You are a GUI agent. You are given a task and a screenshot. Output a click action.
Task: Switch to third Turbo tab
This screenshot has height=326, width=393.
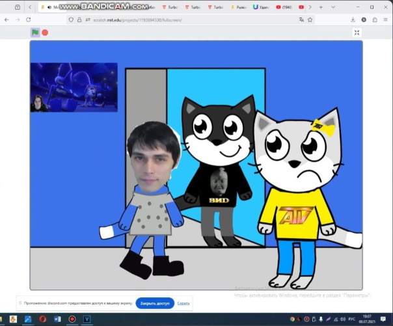pos(215,7)
